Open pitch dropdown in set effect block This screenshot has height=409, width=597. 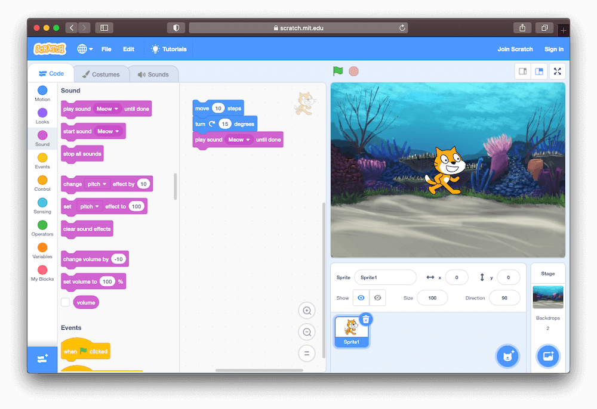coord(90,206)
